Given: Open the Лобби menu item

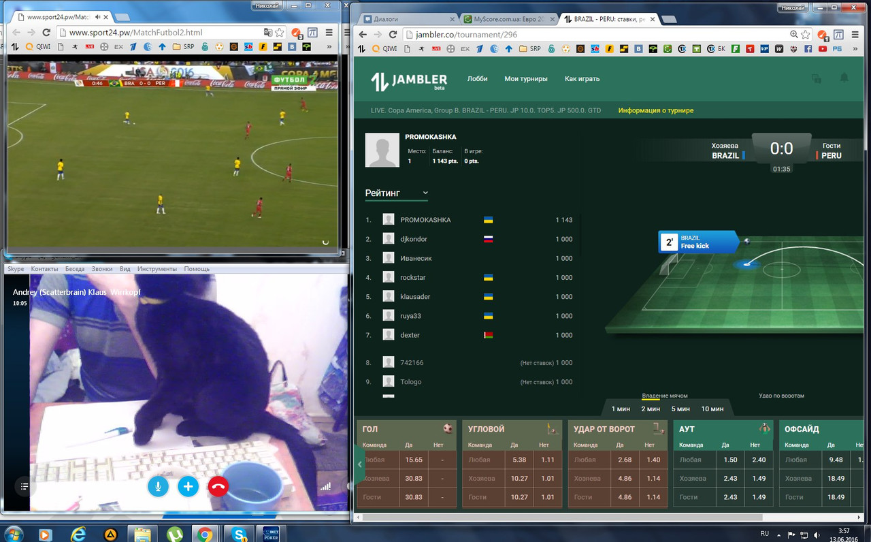Looking at the screenshot, I should (478, 78).
